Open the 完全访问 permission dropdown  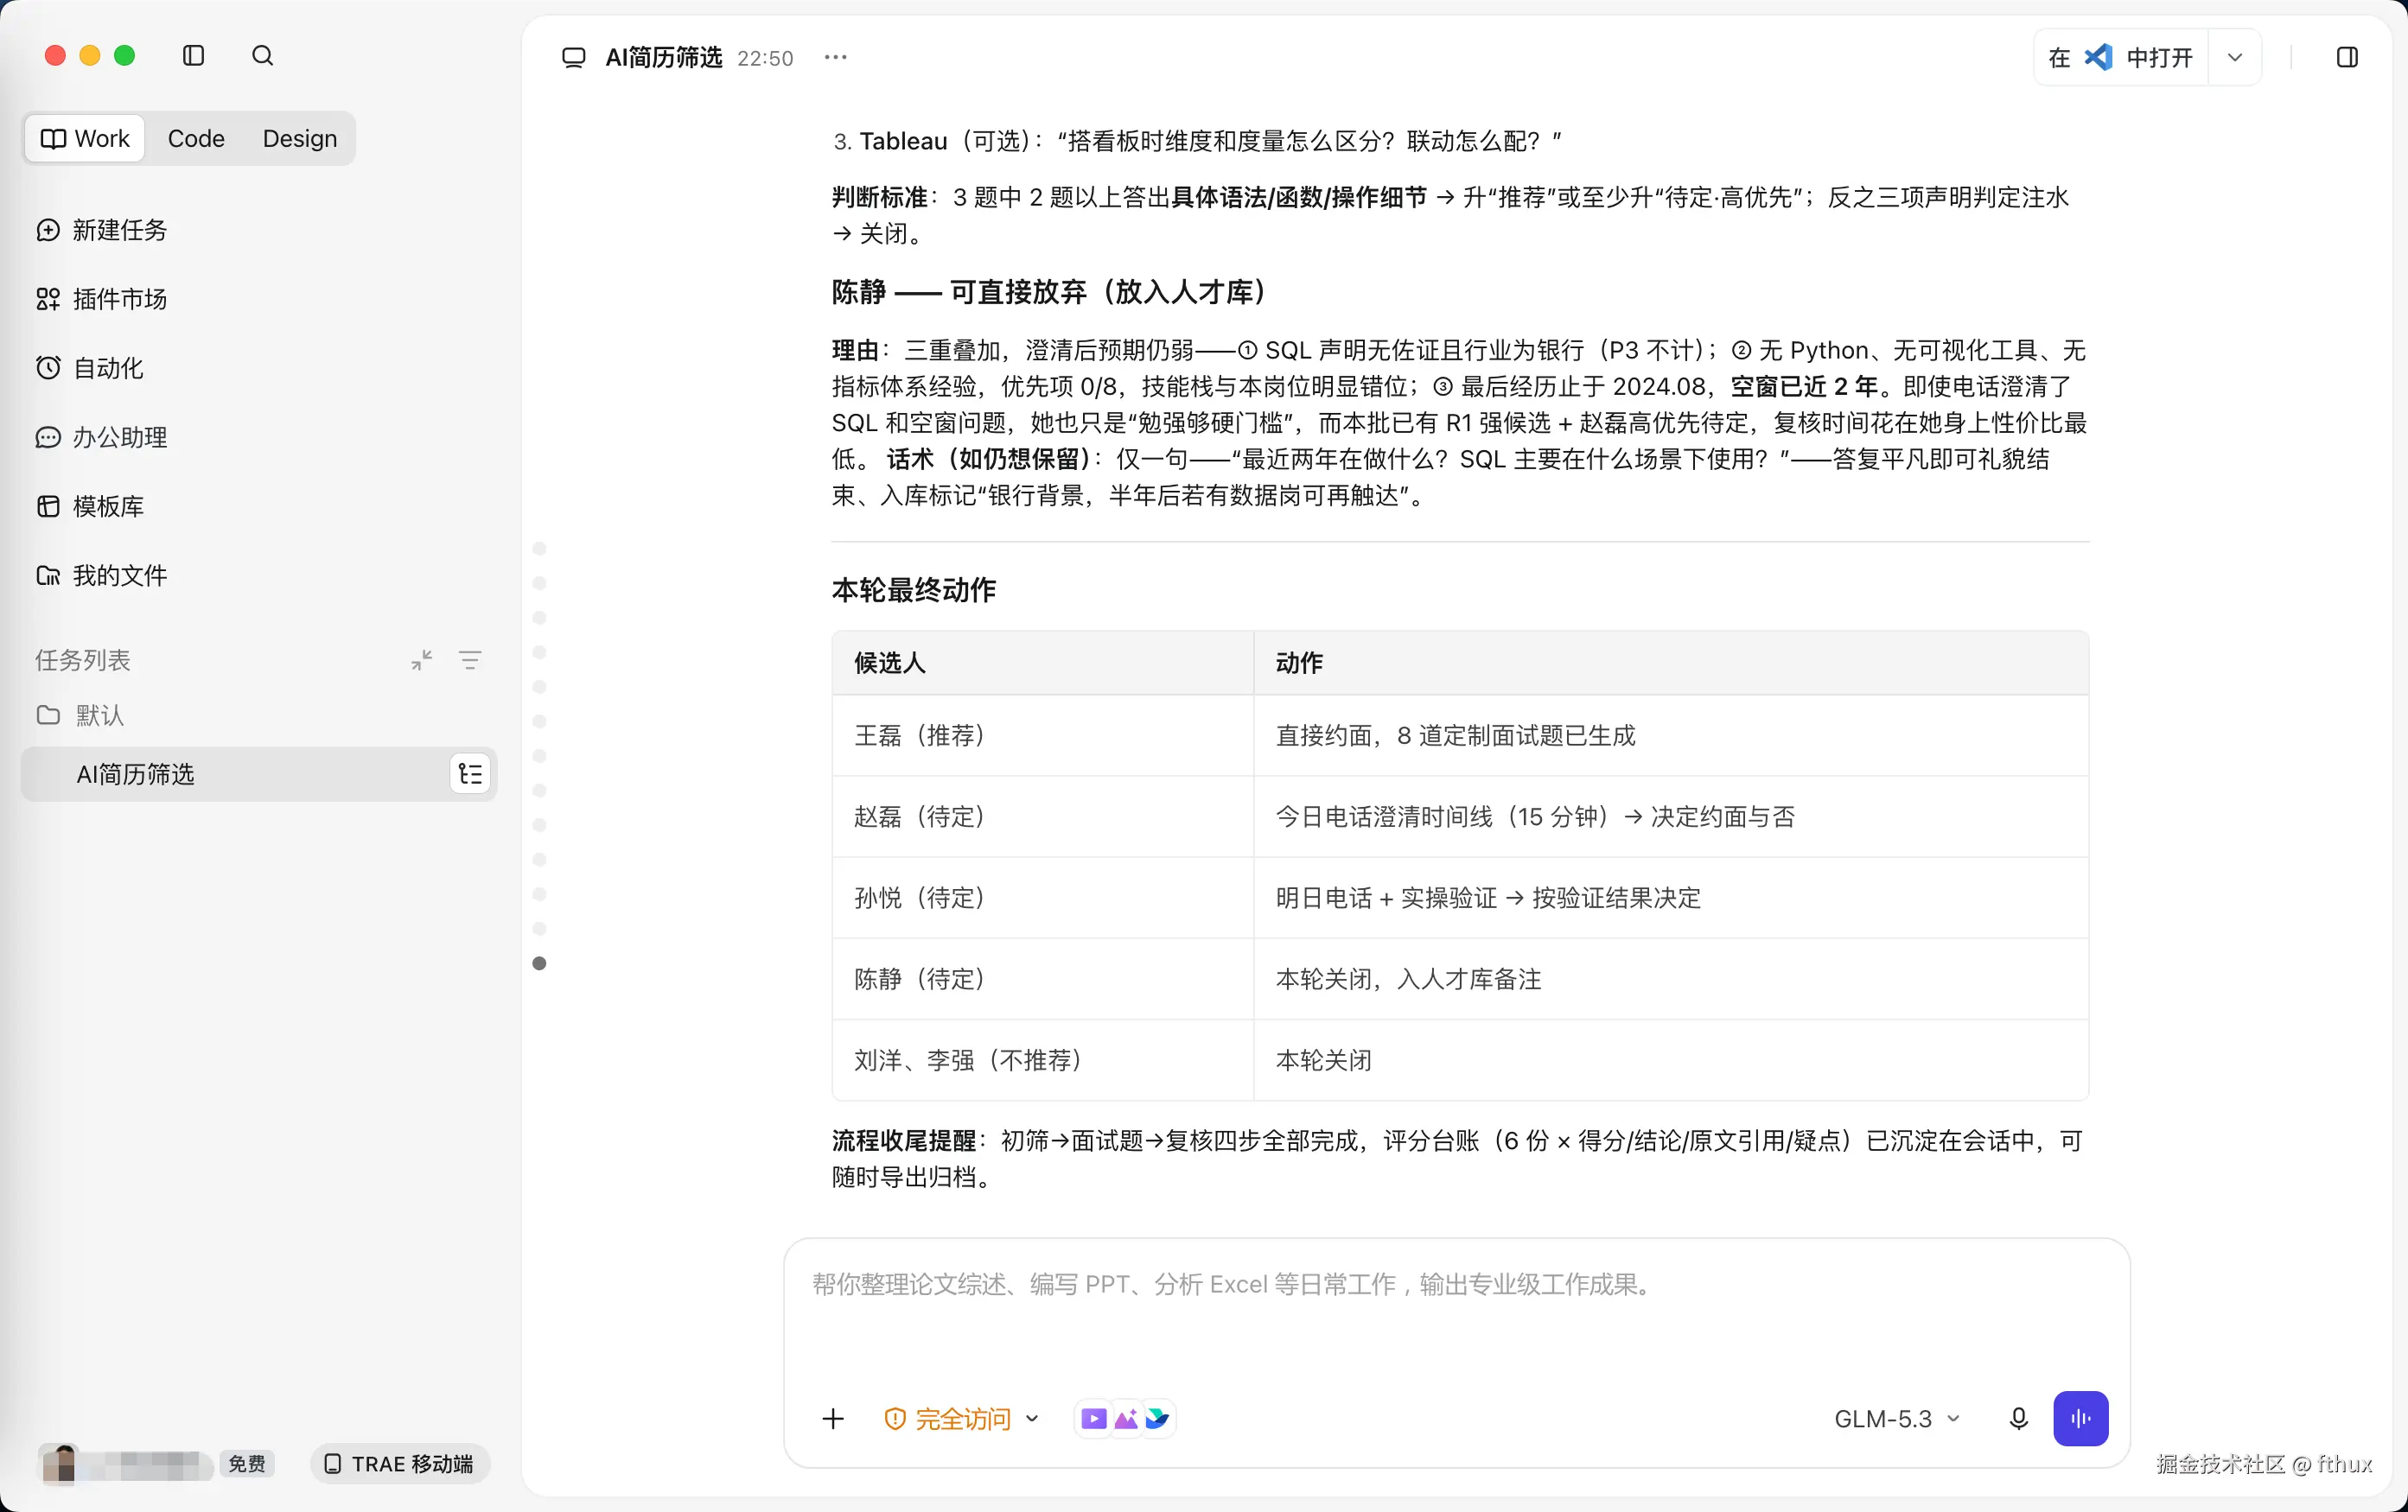click(962, 1418)
